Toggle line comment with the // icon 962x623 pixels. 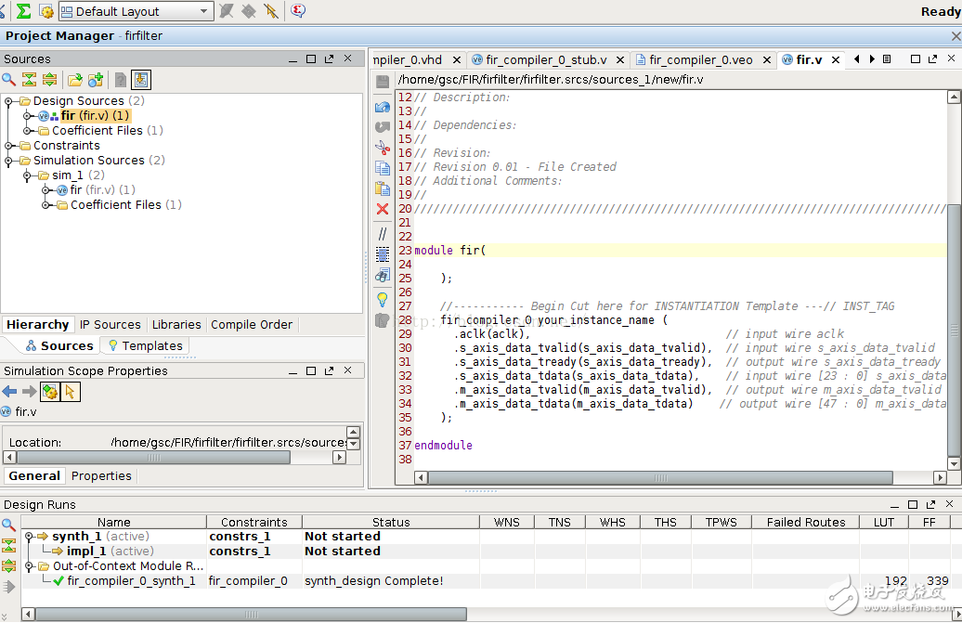point(383,234)
